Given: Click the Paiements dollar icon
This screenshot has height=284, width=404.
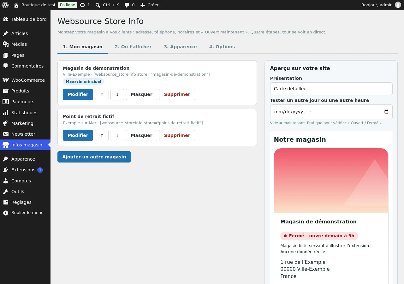Looking at the screenshot, I should (x=6, y=102).
